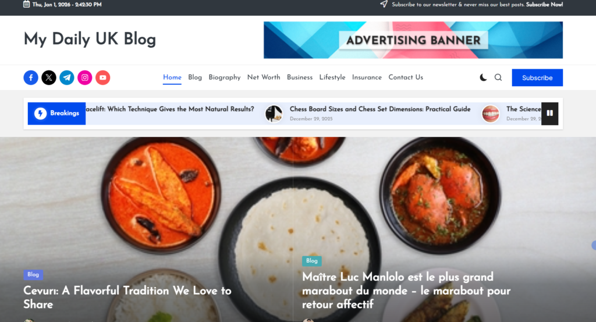Click the Subscribe button
The height and width of the screenshot is (322, 596).
[537, 77]
